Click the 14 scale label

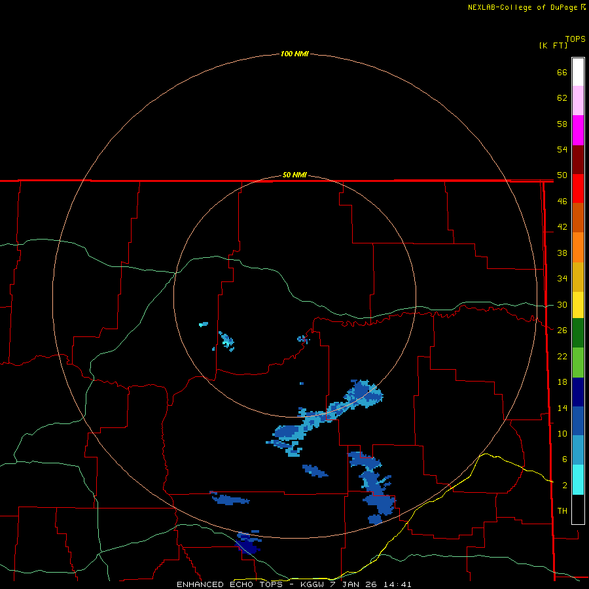click(x=562, y=408)
